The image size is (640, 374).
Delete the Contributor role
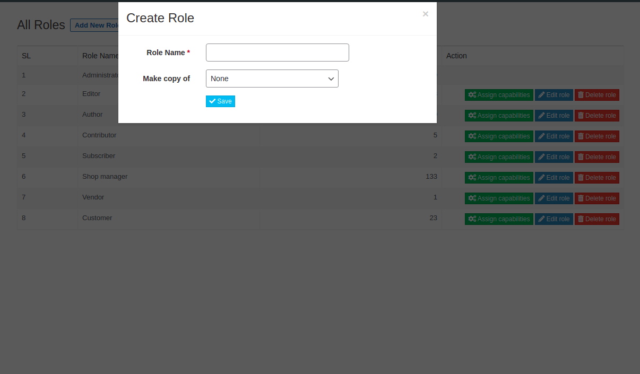click(x=597, y=136)
